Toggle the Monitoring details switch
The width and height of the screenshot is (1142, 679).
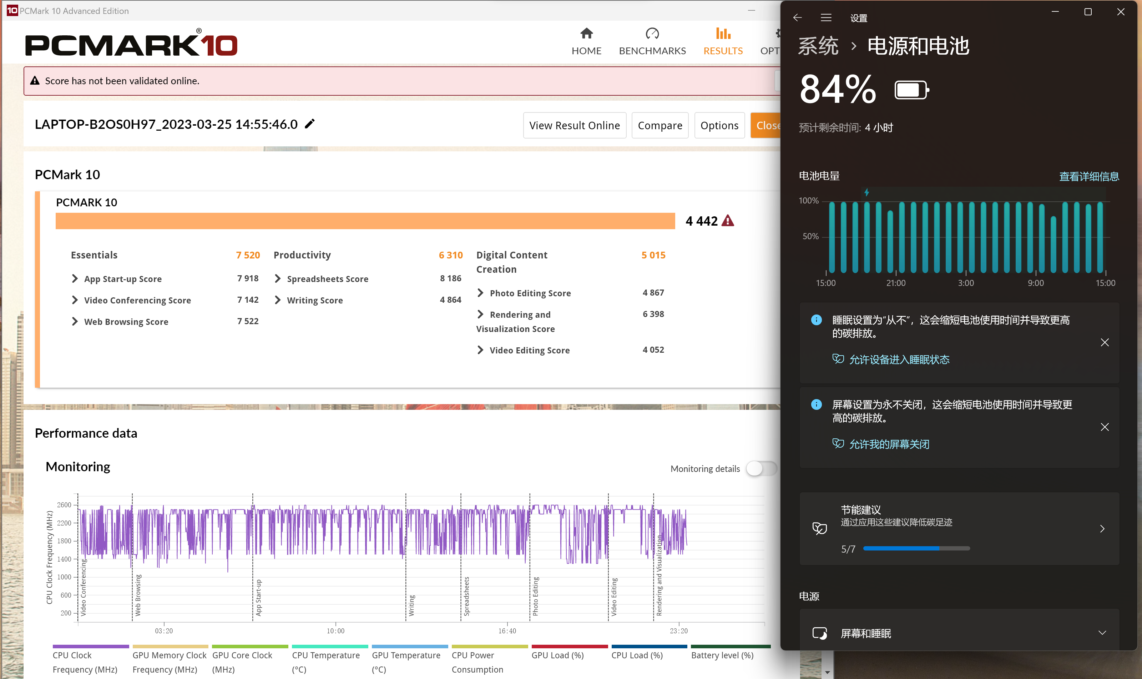[761, 468]
